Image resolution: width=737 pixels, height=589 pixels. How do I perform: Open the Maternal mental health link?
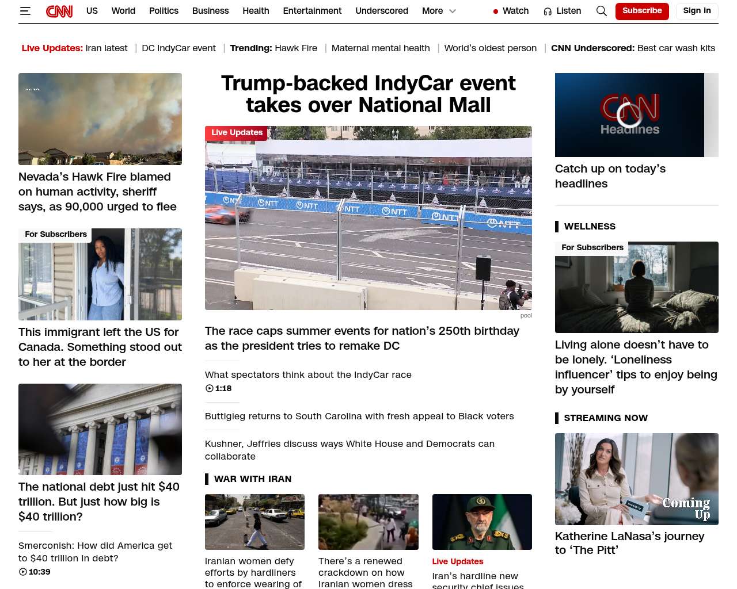click(381, 48)
